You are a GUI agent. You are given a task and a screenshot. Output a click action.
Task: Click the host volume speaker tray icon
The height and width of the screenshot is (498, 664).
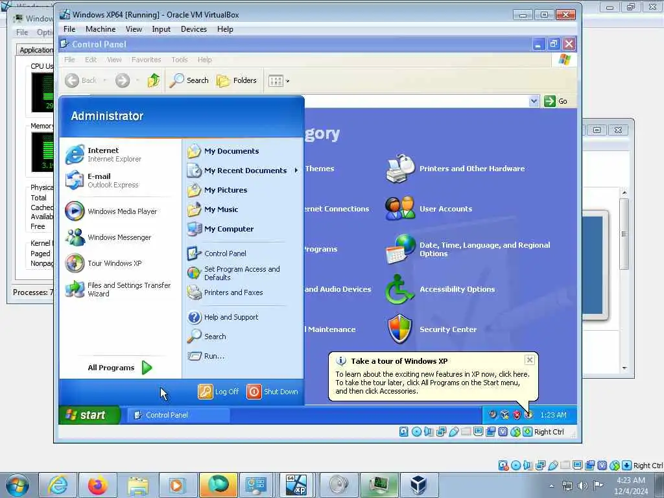pyautogui.click(x=583, y=486)
